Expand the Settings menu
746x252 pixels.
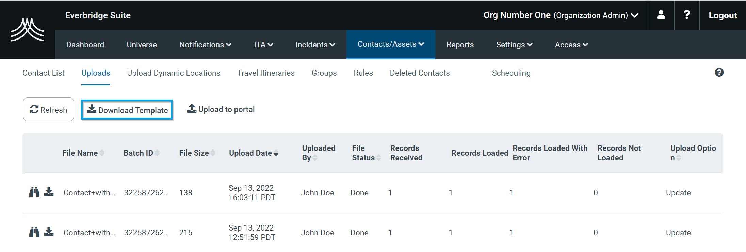[514, 45]
